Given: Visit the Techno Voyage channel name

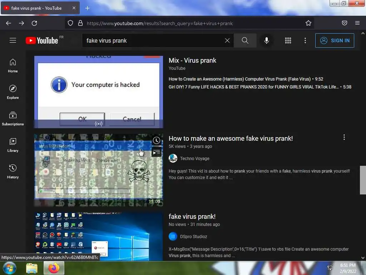Looking at the screenshot, I should pos(195,159).
